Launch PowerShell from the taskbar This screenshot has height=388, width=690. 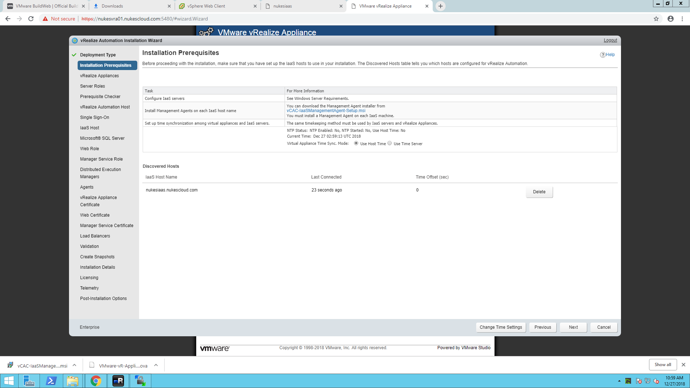51,381
